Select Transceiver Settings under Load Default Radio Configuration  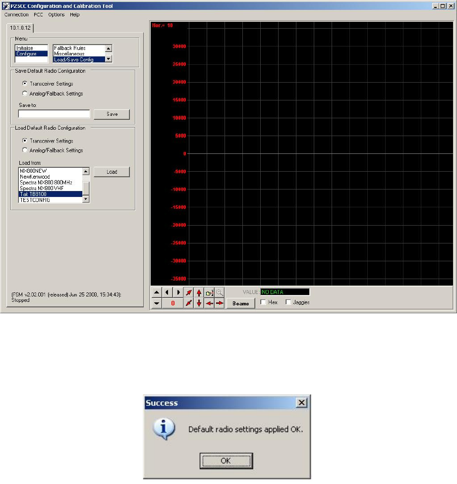[x=25, y=141]
